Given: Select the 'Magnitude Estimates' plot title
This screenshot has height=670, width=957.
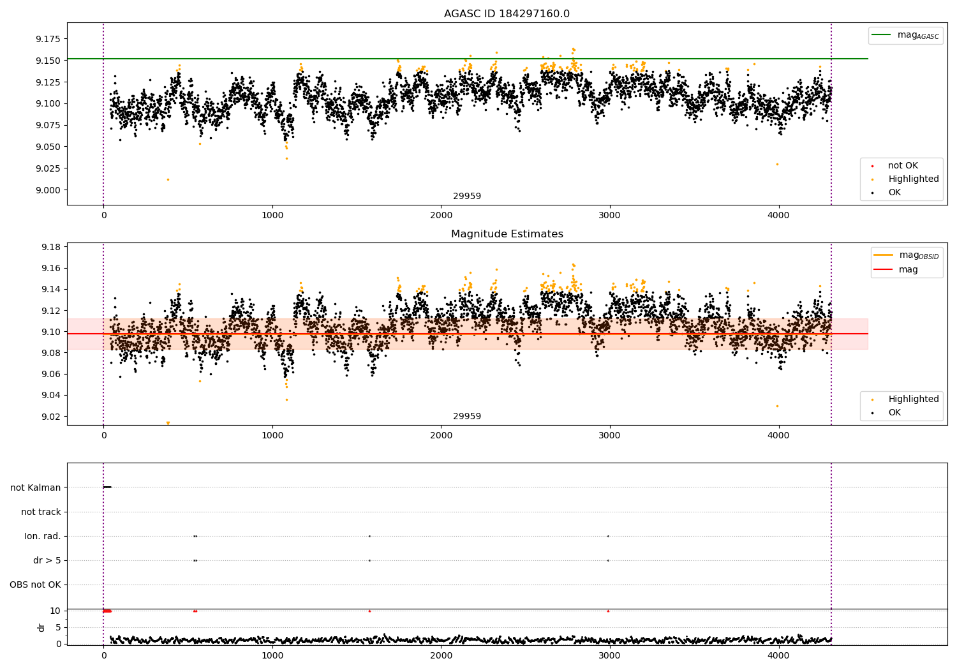Looking at the screenshot, I should pyautogui.click(x=507, y=234).
